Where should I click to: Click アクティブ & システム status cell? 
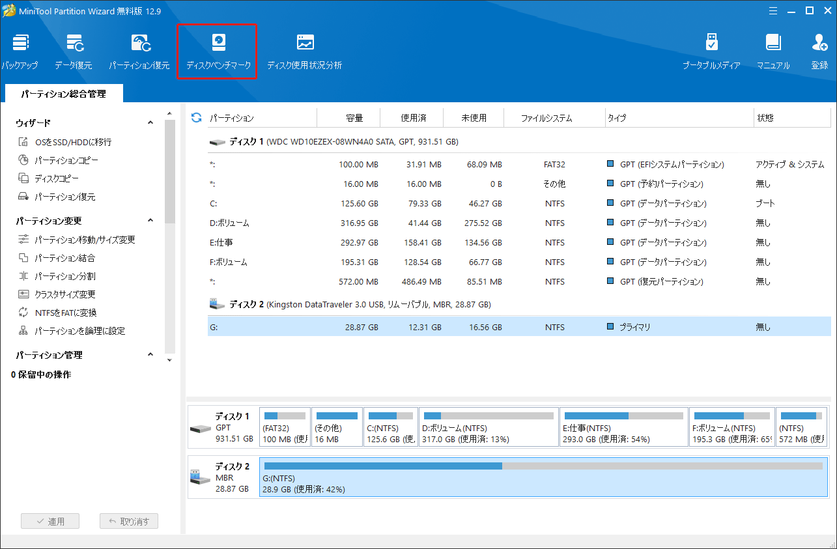coord(789,164)
